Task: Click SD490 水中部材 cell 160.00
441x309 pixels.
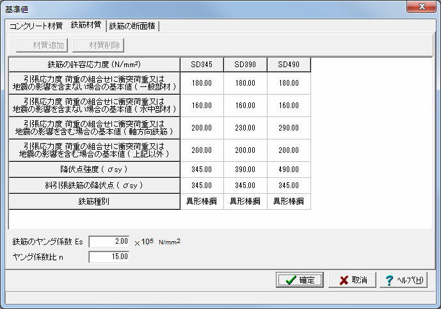Action: 289,106
